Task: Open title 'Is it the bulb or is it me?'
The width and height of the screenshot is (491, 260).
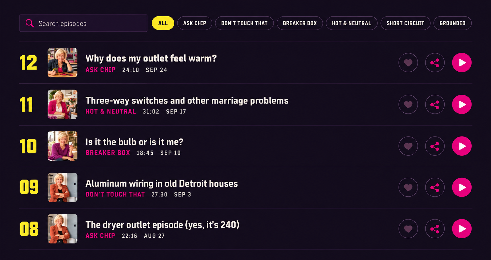Action: [x=134, y=142]
